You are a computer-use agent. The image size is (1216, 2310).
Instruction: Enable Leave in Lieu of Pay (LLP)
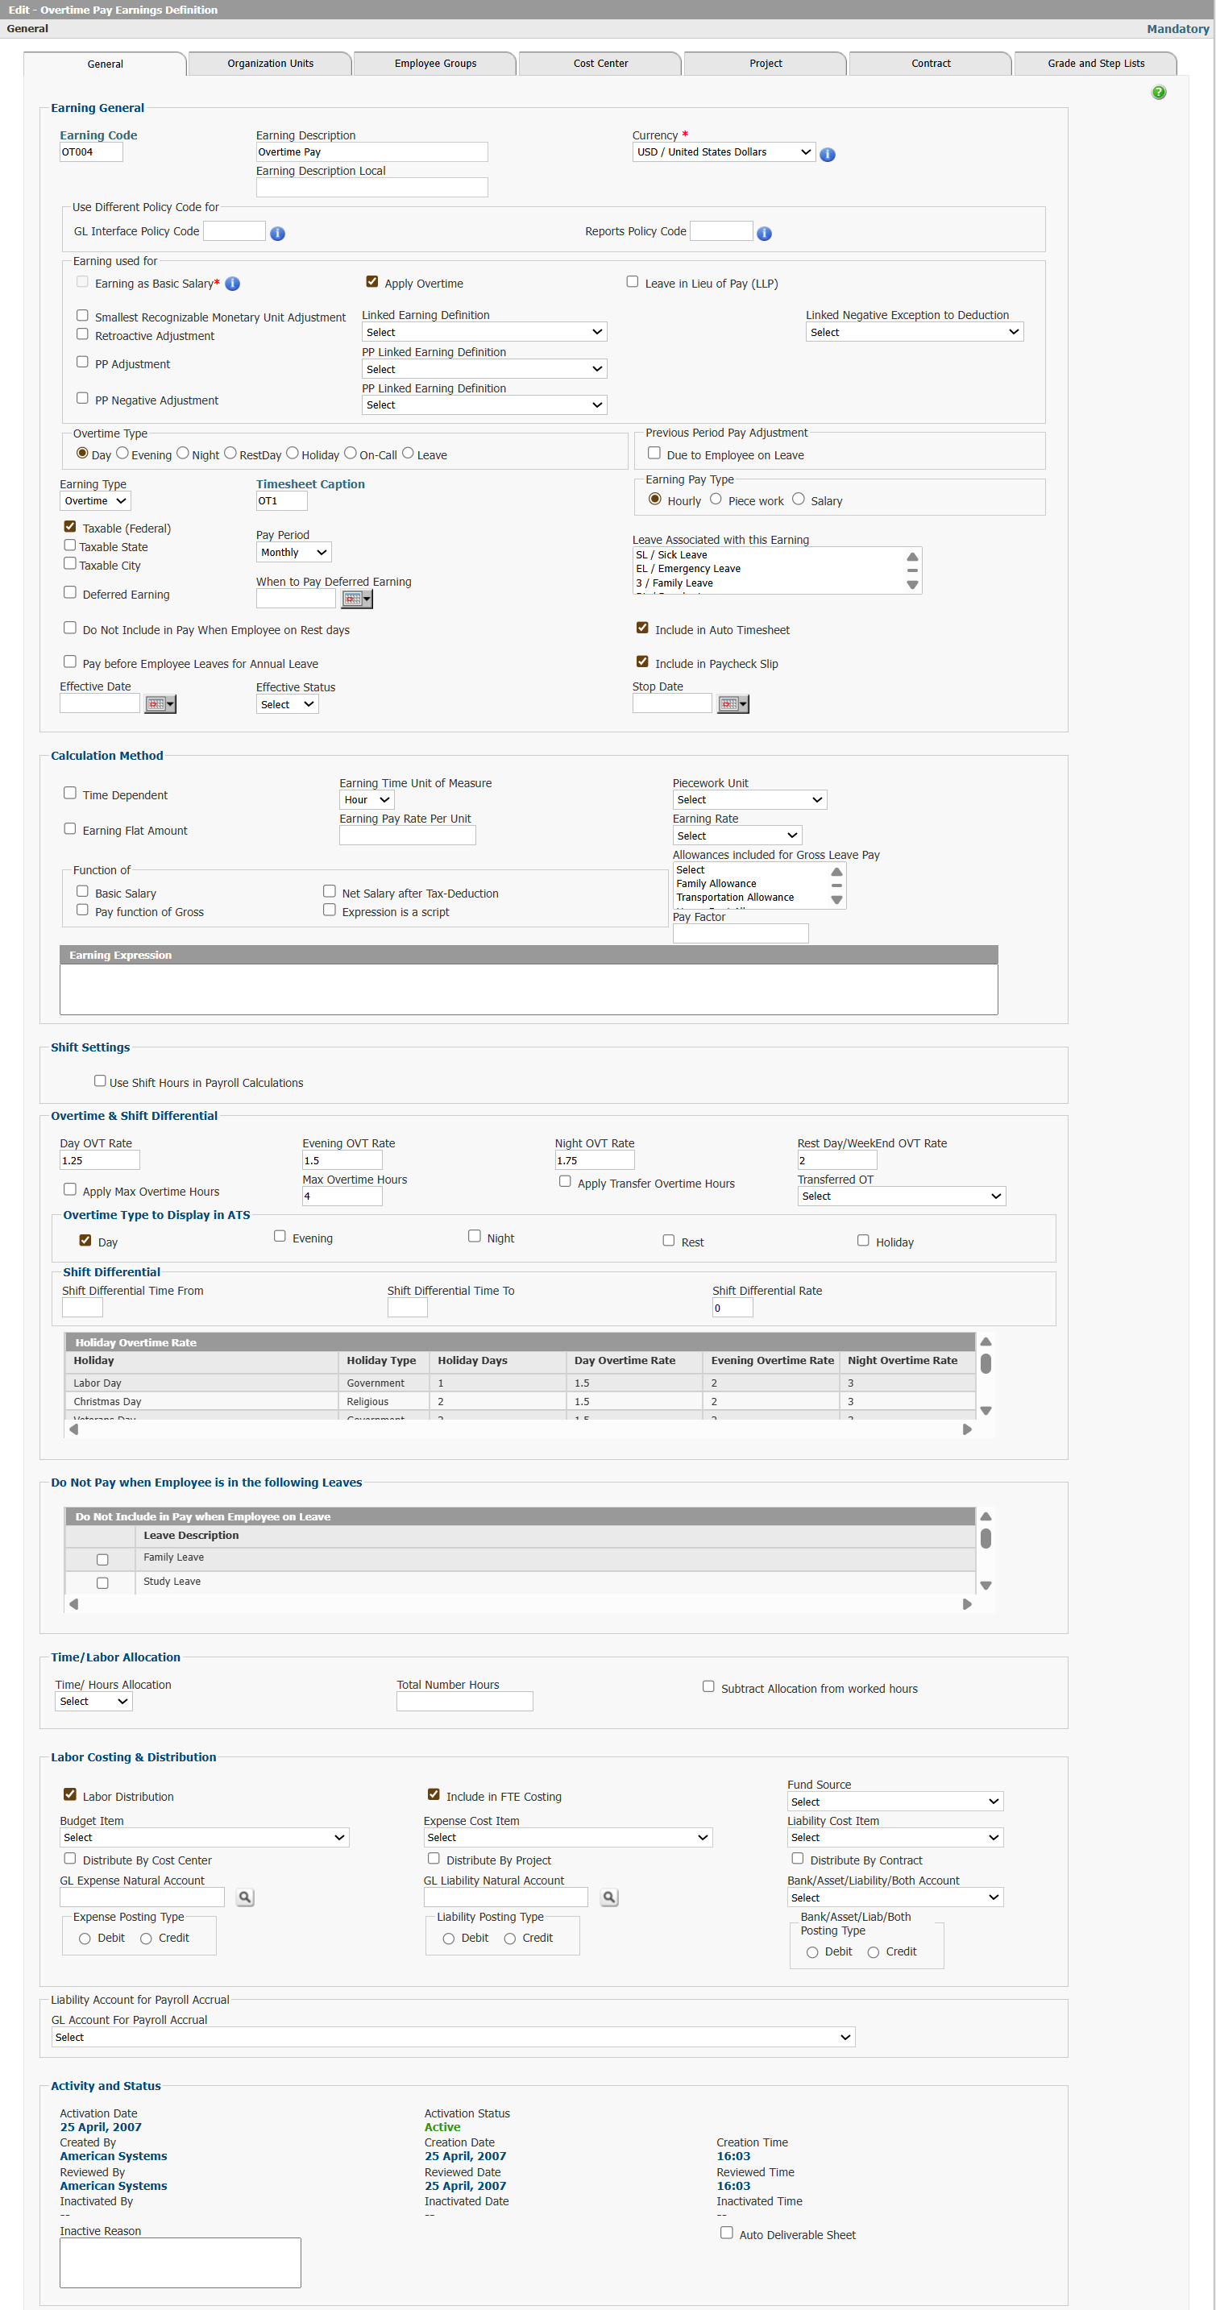pos(633,281)
